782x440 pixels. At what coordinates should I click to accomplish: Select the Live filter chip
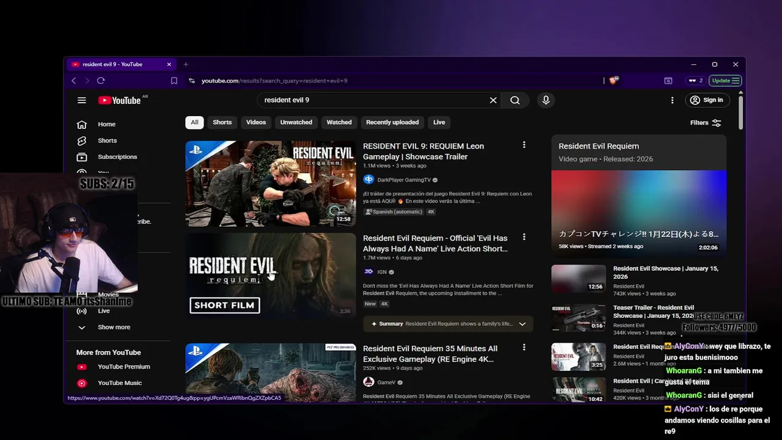coord(439,122)
